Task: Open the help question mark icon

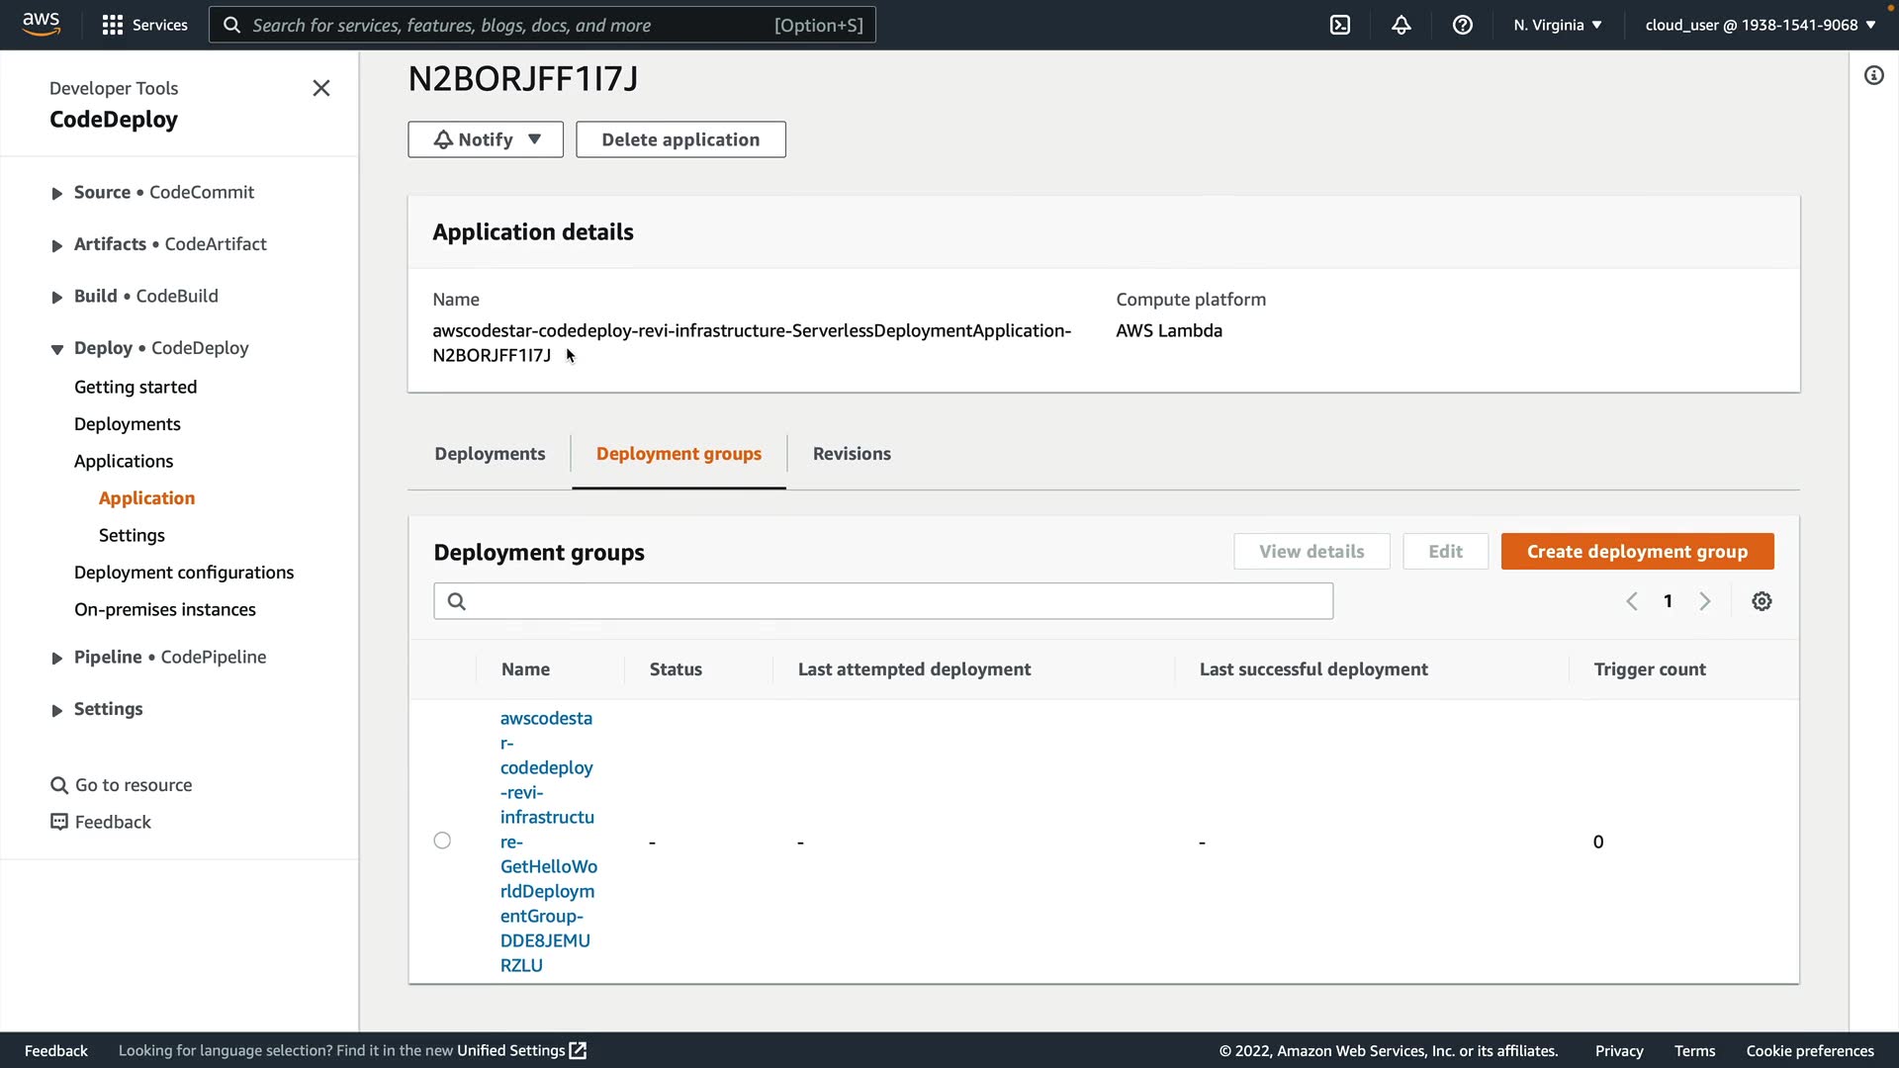Action: coord(1463,25)
